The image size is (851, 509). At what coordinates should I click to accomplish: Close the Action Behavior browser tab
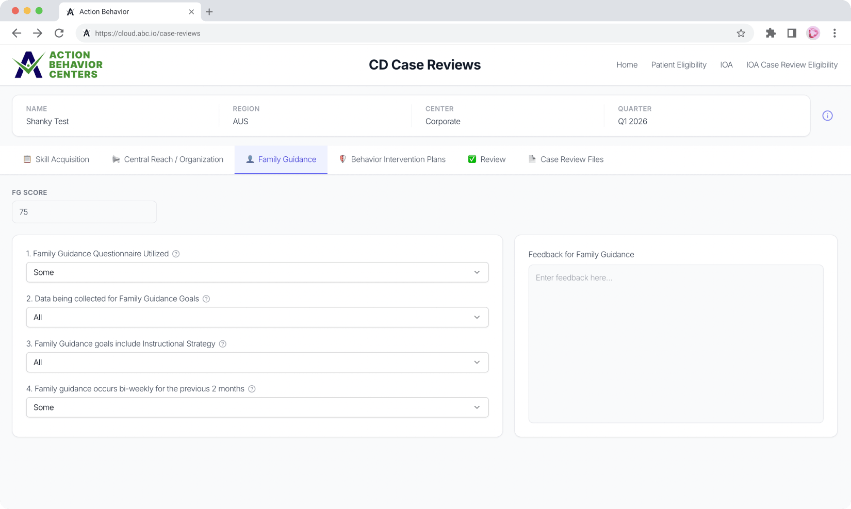(x=191, y=11)
